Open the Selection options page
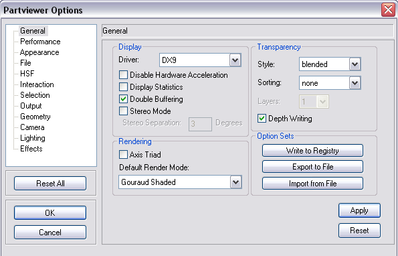Screen dimensions: 398x256 pos(35,95)
